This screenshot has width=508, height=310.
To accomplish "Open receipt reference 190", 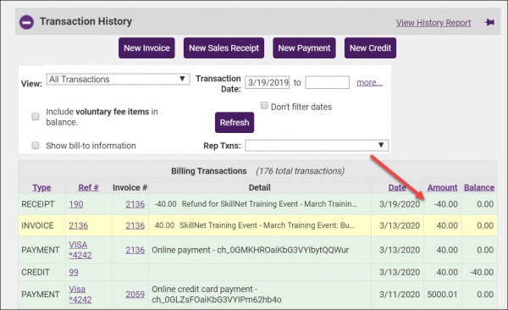I will (x=76, y=204).
